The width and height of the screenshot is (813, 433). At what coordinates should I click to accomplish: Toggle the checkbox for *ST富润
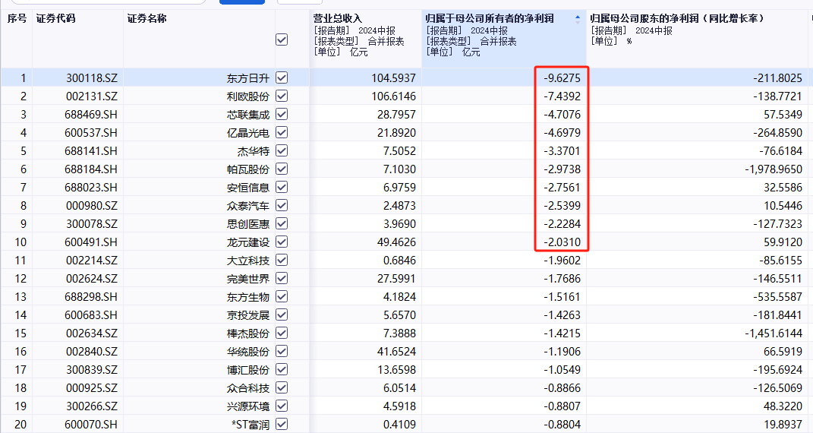tap(282, 424)
